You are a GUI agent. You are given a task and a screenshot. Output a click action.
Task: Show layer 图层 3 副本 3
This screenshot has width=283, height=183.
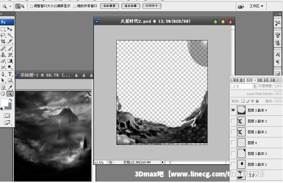pos(233,154)
